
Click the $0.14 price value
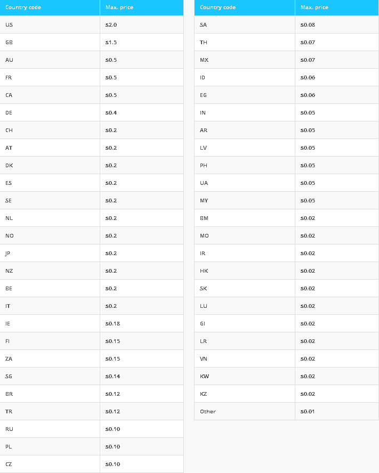[x=112, y=376]
